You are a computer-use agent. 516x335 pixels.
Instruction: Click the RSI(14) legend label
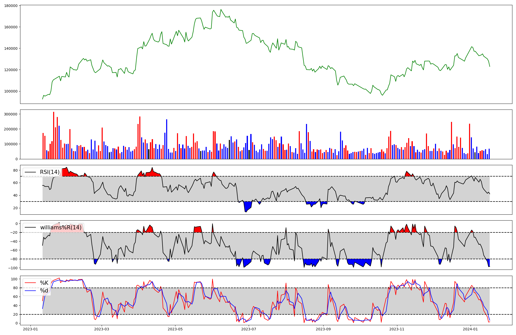(x=50, y=172)
